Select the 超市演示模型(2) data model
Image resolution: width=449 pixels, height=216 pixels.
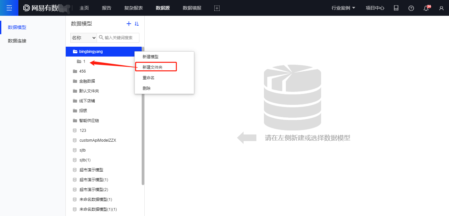pyautogui.click(x=94, y=190)
